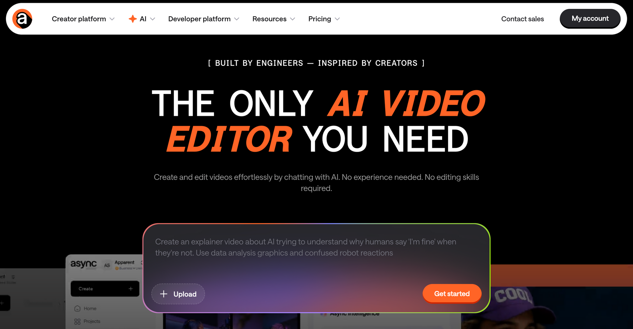Click the plus icon on Create button
This screenshot has width=633, height=329.
pyautogui.click(x=131, y=289)
